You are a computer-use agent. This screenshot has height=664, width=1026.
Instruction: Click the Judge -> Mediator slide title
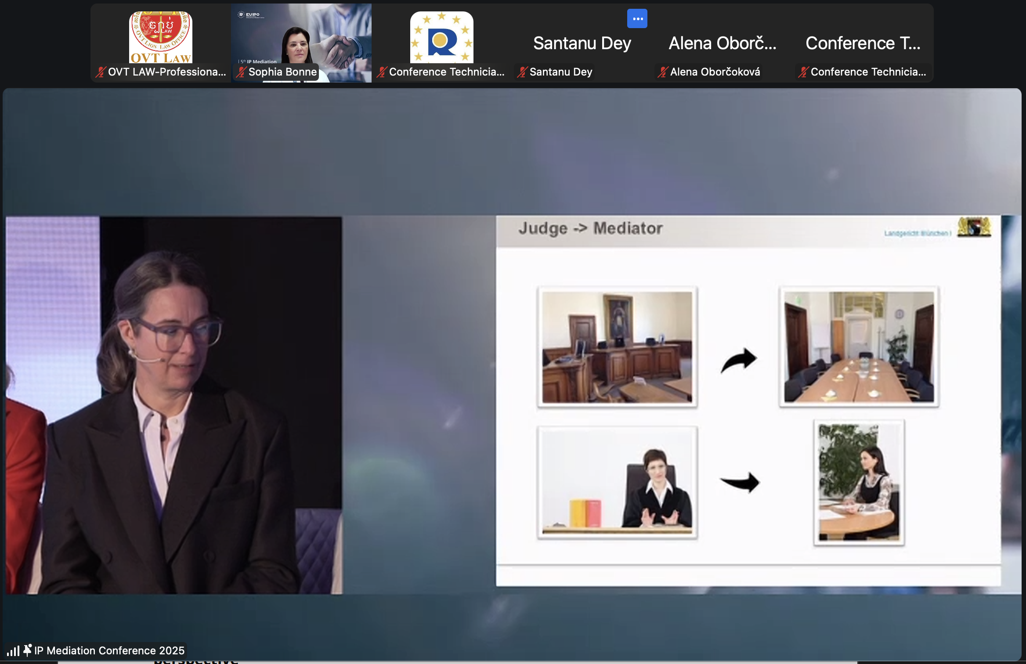[590, 228]
